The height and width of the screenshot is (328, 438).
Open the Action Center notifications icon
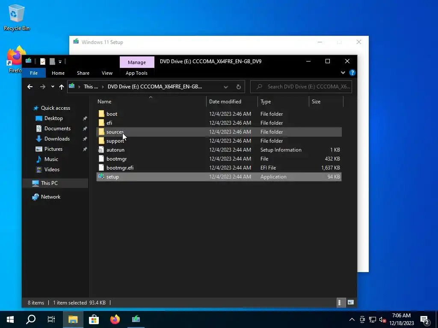pos(424,319)
